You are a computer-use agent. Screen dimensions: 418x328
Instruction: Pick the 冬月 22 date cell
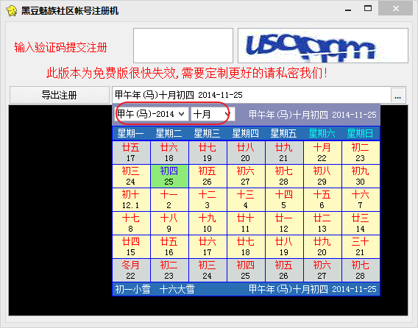[x=131, y=270]
